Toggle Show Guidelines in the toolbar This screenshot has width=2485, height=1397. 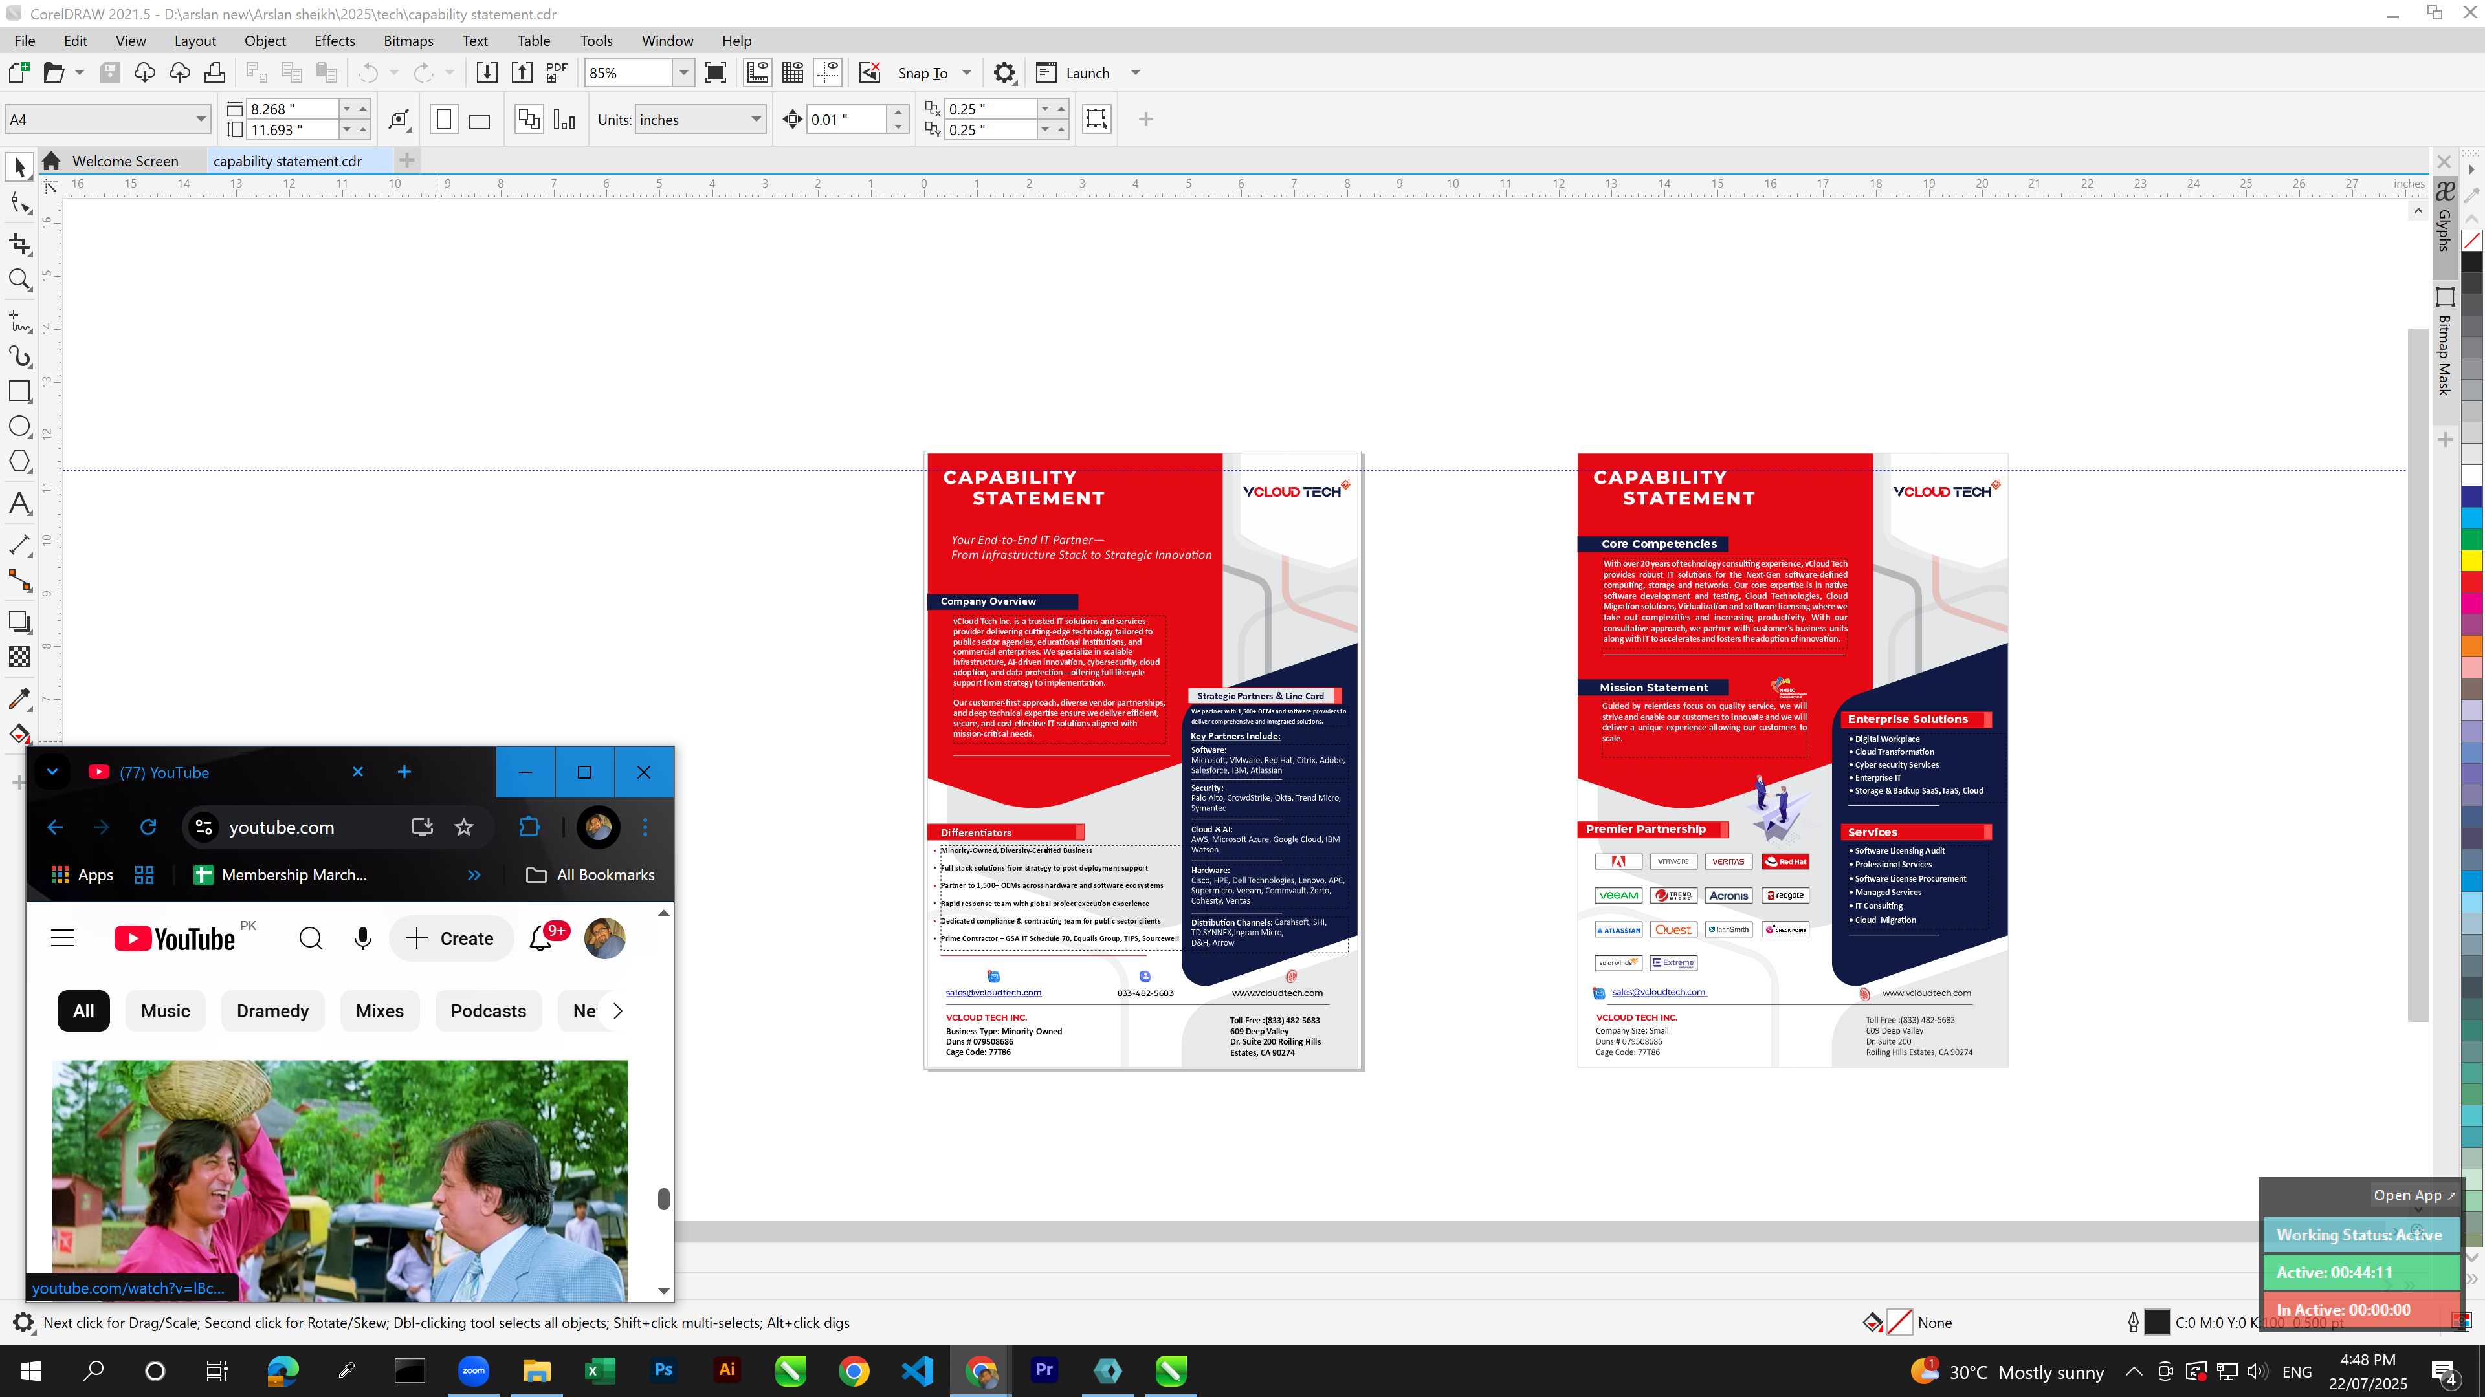tap(828, 73)
